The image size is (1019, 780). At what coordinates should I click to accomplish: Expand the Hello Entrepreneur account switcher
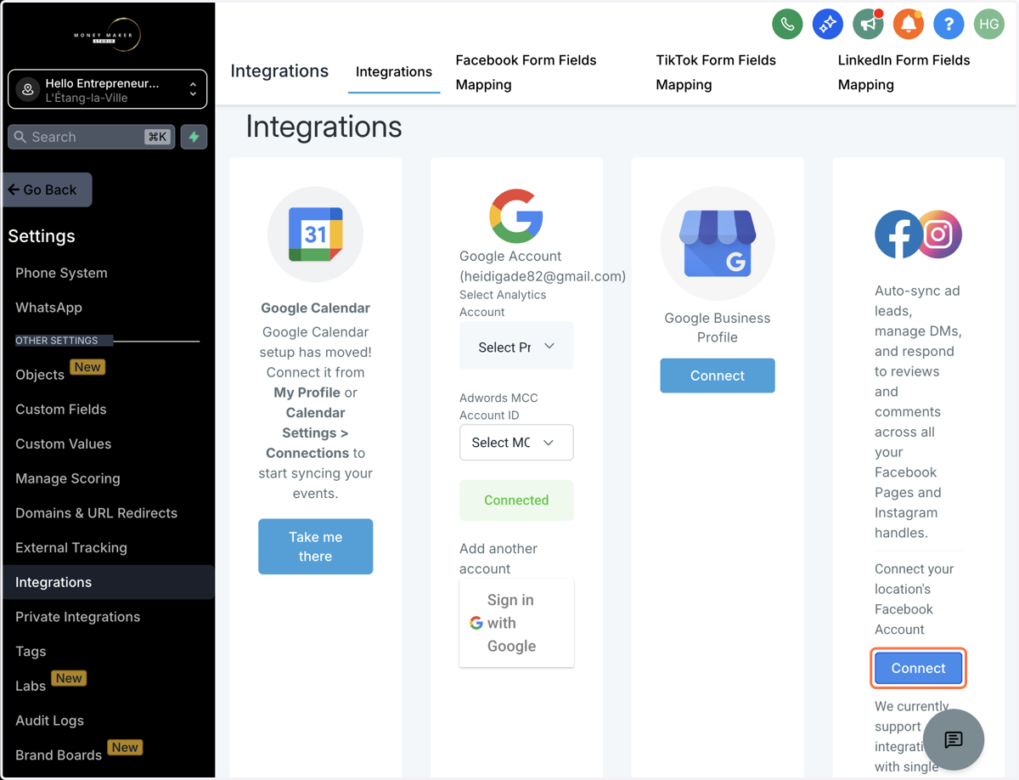107,89
